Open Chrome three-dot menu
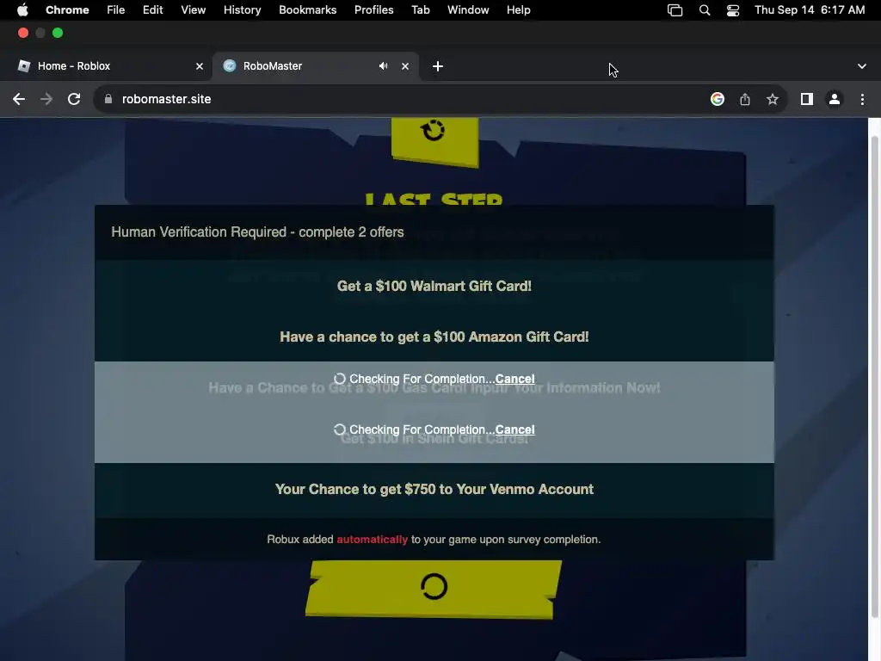Screen dimensions: 881x661 [x=862, y=100]
